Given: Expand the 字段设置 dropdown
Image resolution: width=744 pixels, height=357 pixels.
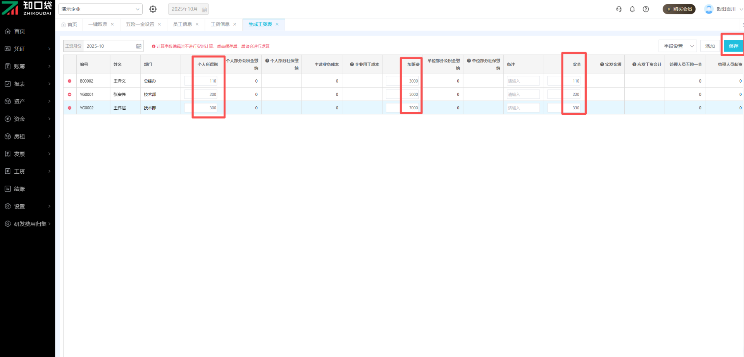Looking at the screenshot, I should click(x=678, y=46).
